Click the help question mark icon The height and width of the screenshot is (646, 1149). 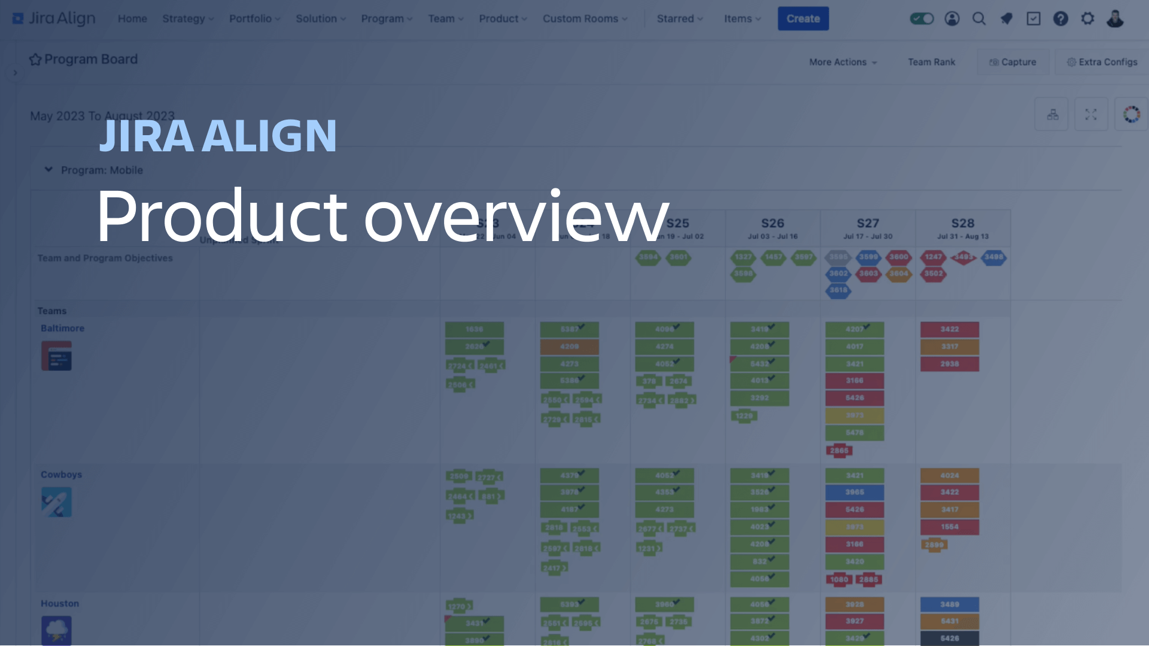[1060, 18]
